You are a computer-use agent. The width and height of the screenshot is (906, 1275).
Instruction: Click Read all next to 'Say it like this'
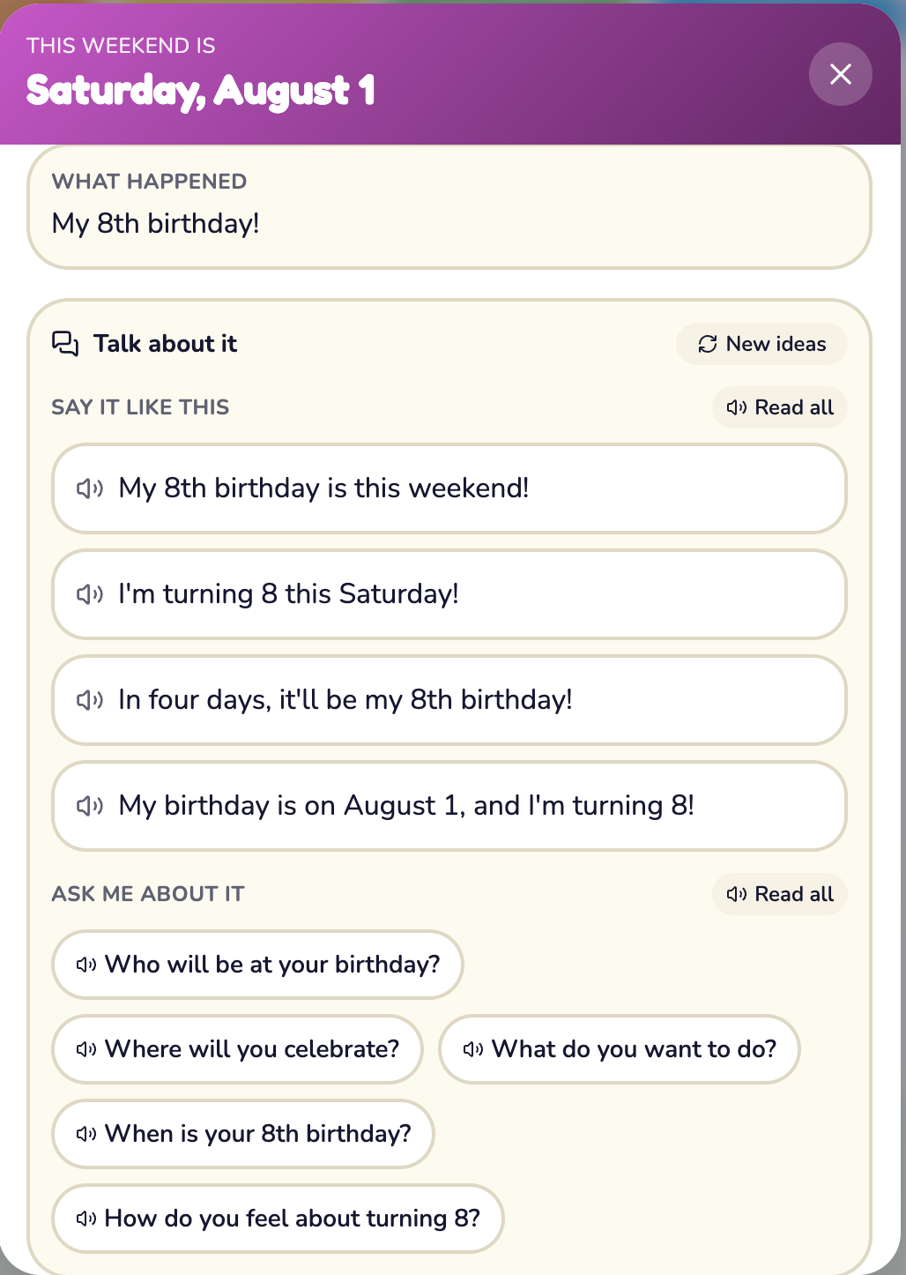point(780,407)
